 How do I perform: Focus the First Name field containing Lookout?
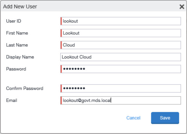tap(121, 33)
